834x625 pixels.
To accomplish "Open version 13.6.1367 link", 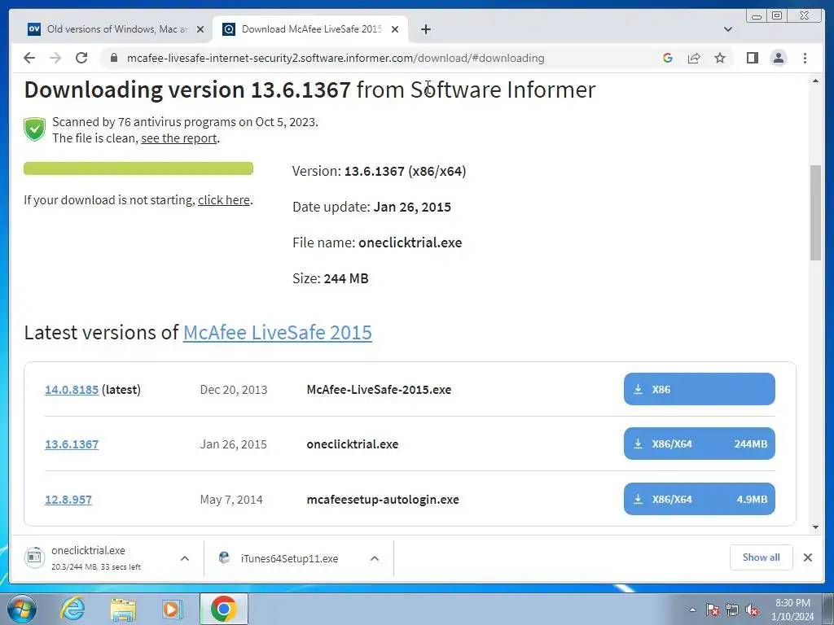I will click(x=72, y=444).
